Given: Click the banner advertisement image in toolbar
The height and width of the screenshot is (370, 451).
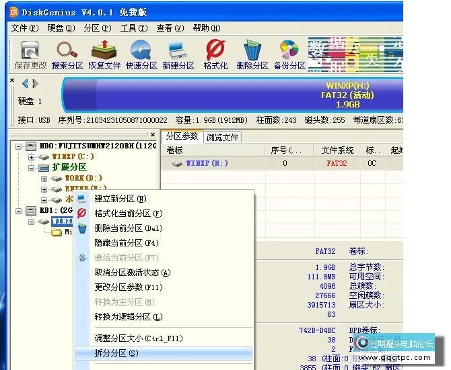Looking at the screenshot, I should click(355, 54).
